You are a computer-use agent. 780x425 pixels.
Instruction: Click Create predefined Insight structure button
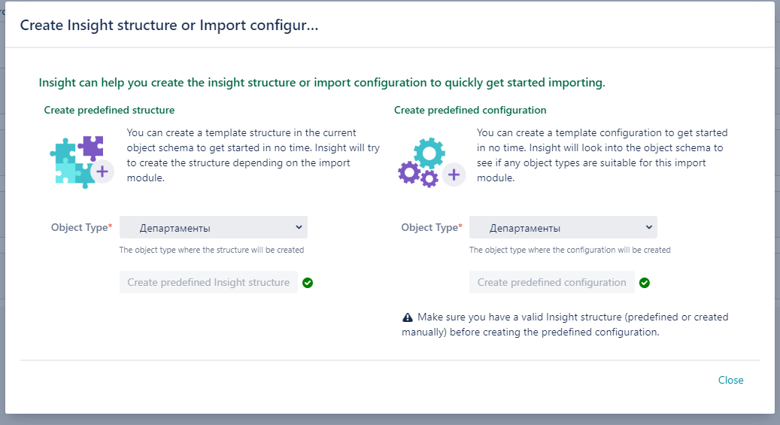208,282
